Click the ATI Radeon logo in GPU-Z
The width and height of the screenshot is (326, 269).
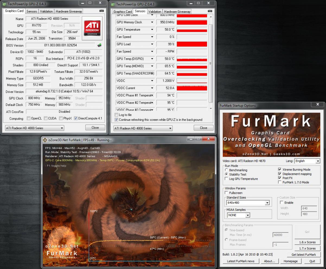(92, 28)
